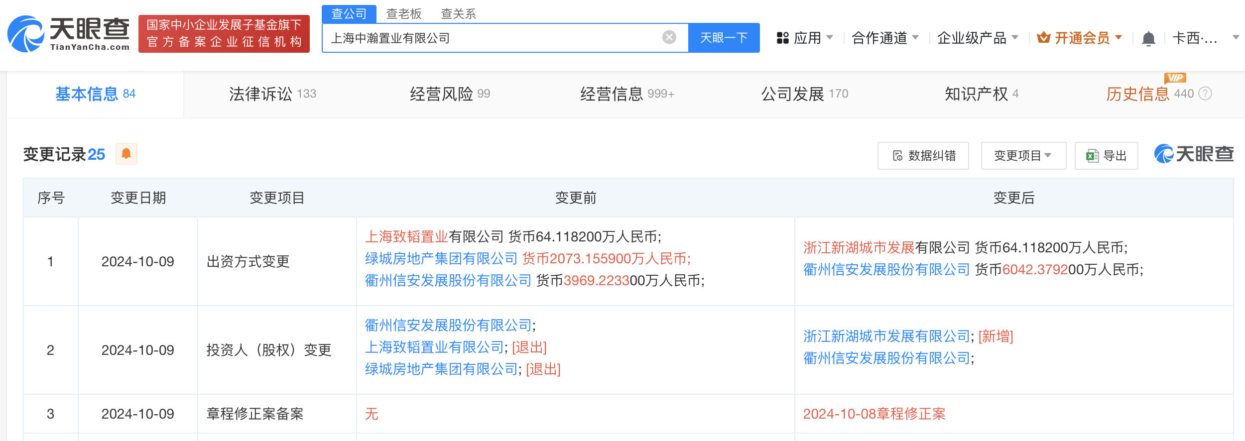The height and width of the screenshot is (441, 1245).
Task: Expand the 合作通道 menu
Action: point(885,38)
